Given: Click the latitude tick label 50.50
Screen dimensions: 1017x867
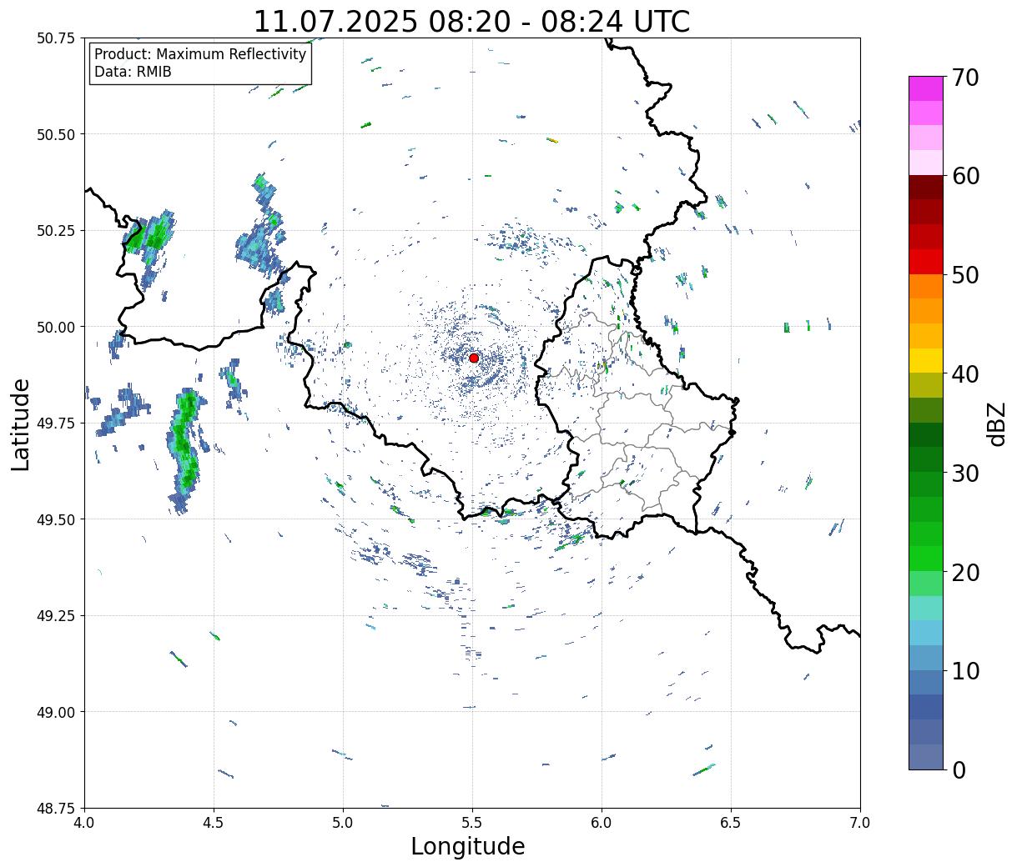Looking at the screenshot, I should (56, 134).
